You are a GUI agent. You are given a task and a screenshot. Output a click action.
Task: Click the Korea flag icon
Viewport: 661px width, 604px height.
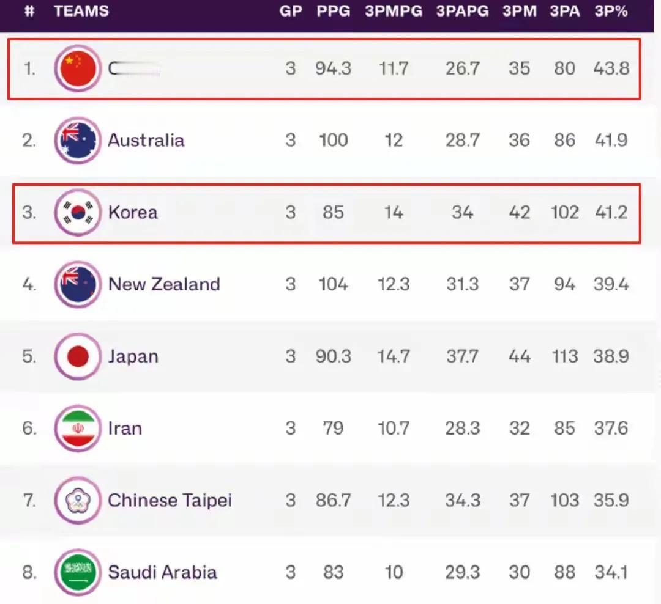78,212
